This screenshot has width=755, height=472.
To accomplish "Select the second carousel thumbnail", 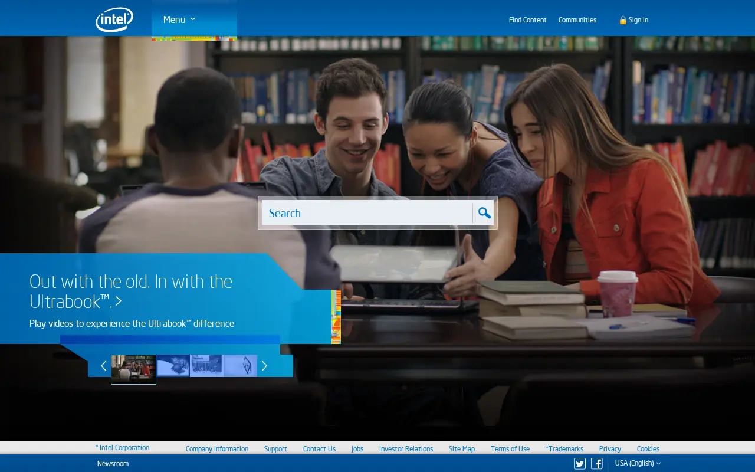I will (173, 366).
